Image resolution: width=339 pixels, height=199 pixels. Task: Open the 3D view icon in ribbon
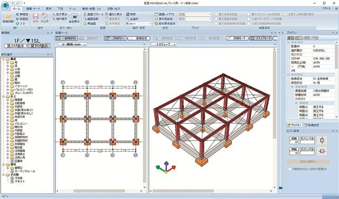pyautogui.click(x=17, y=23)
